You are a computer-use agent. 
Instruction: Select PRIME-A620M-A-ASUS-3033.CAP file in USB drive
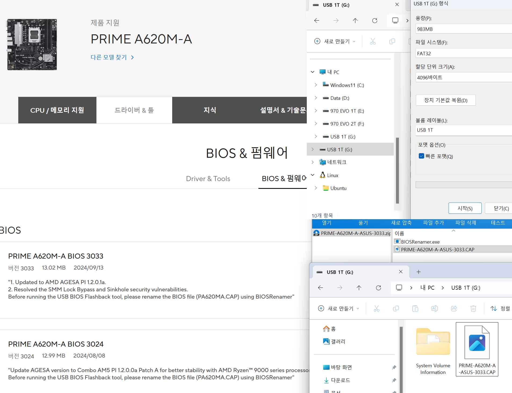(477, 350)
